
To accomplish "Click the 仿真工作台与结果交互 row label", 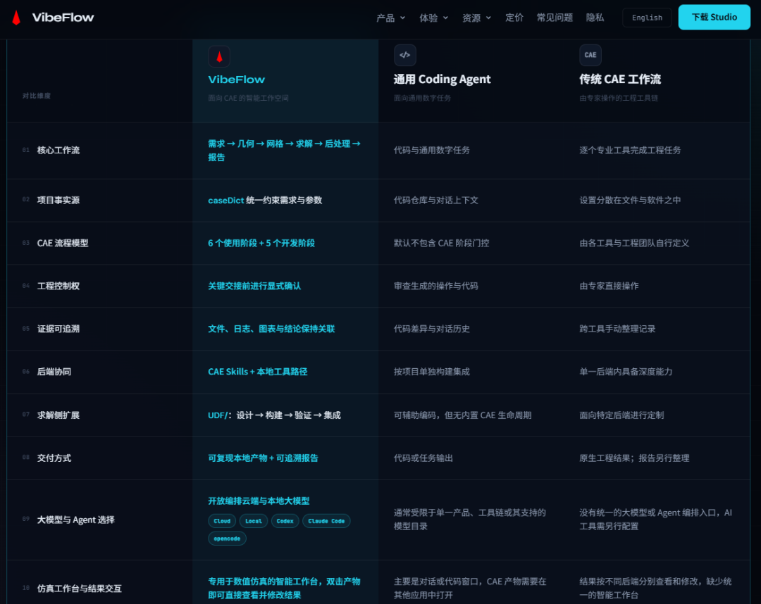I will [79, 589].
